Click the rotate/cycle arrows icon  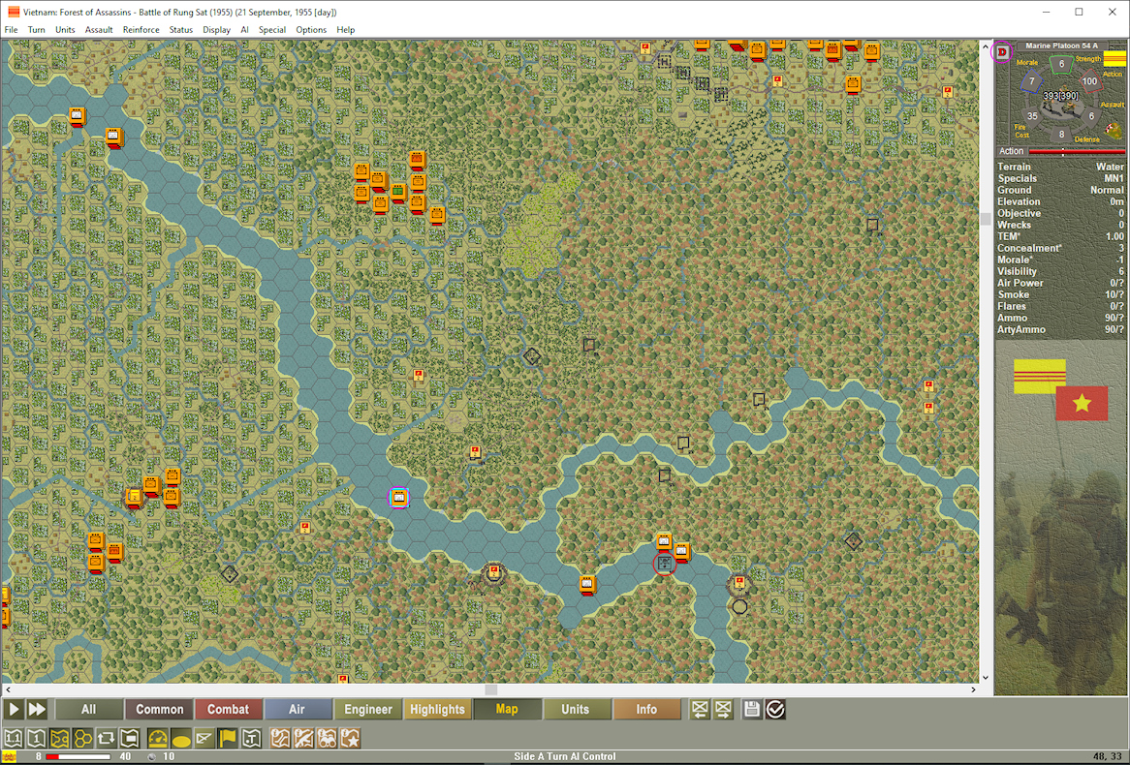click(106, 738)
